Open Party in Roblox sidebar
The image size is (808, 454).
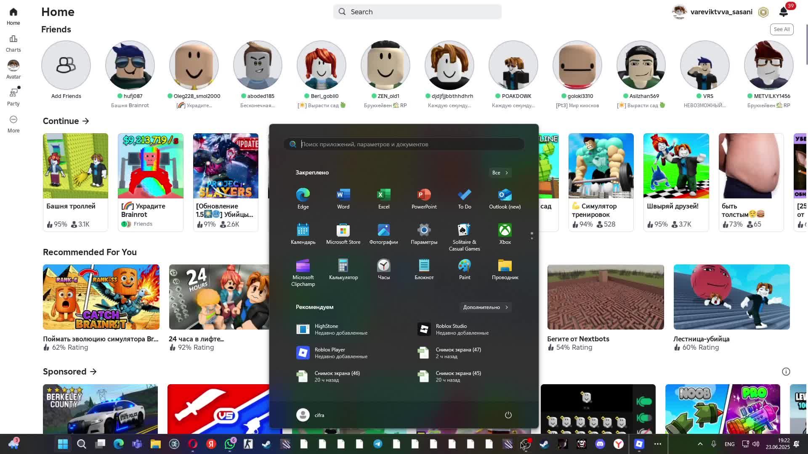[x=13, y=97]
